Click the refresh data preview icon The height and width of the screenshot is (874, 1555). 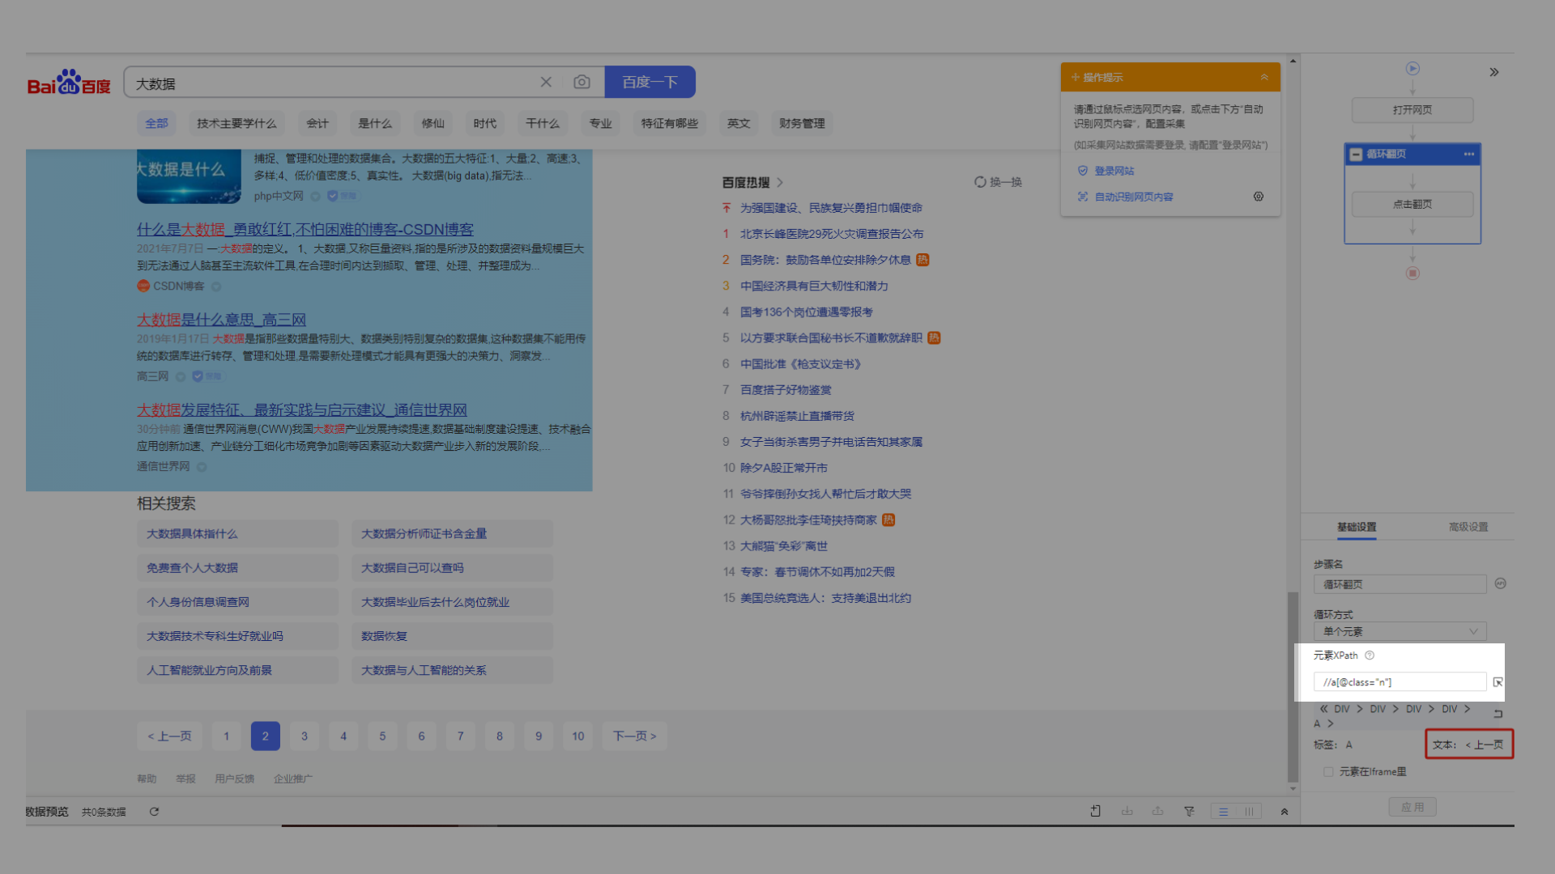tap(154, 812)
